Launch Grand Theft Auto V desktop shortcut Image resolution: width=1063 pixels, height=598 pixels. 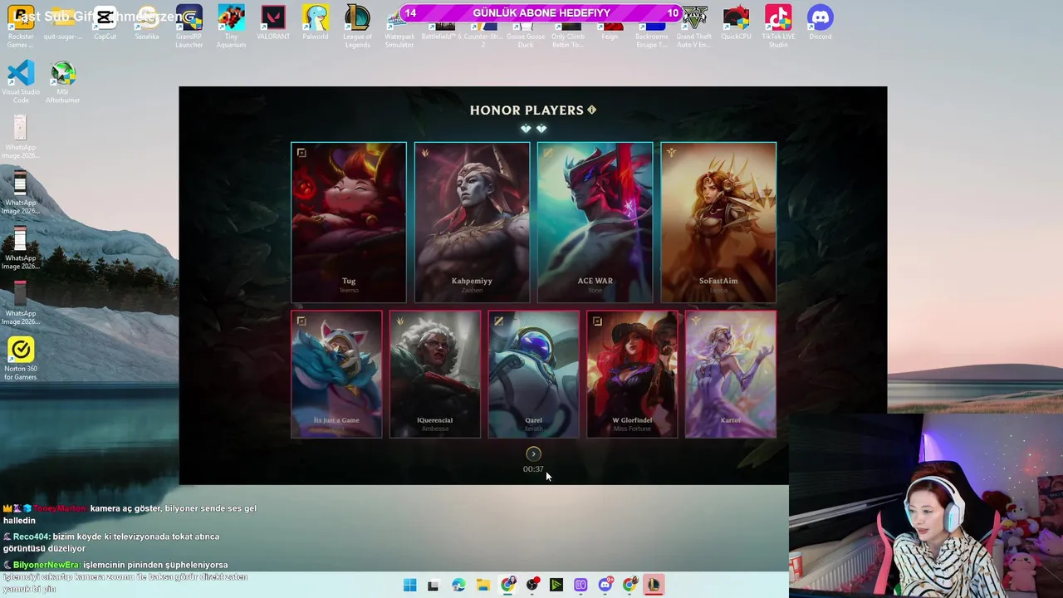pos(693,26)
